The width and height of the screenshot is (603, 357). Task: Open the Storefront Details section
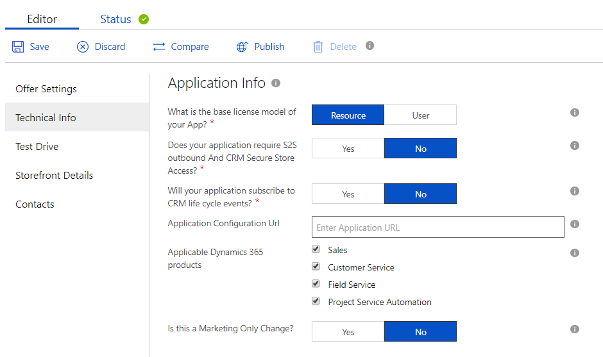(x=55, y=176)
